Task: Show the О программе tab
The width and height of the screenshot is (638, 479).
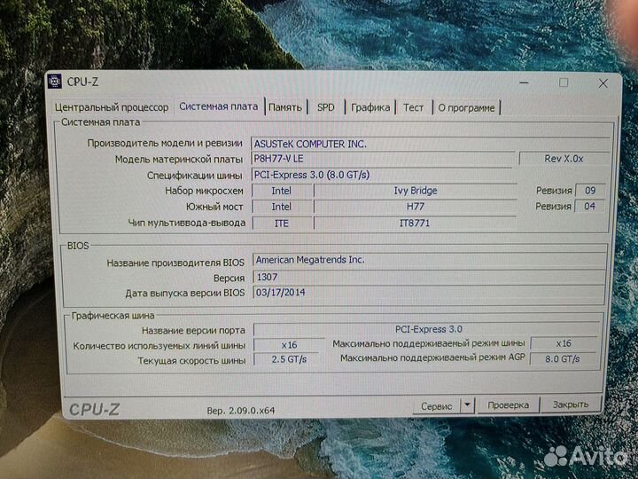Action: click(466, 107)
